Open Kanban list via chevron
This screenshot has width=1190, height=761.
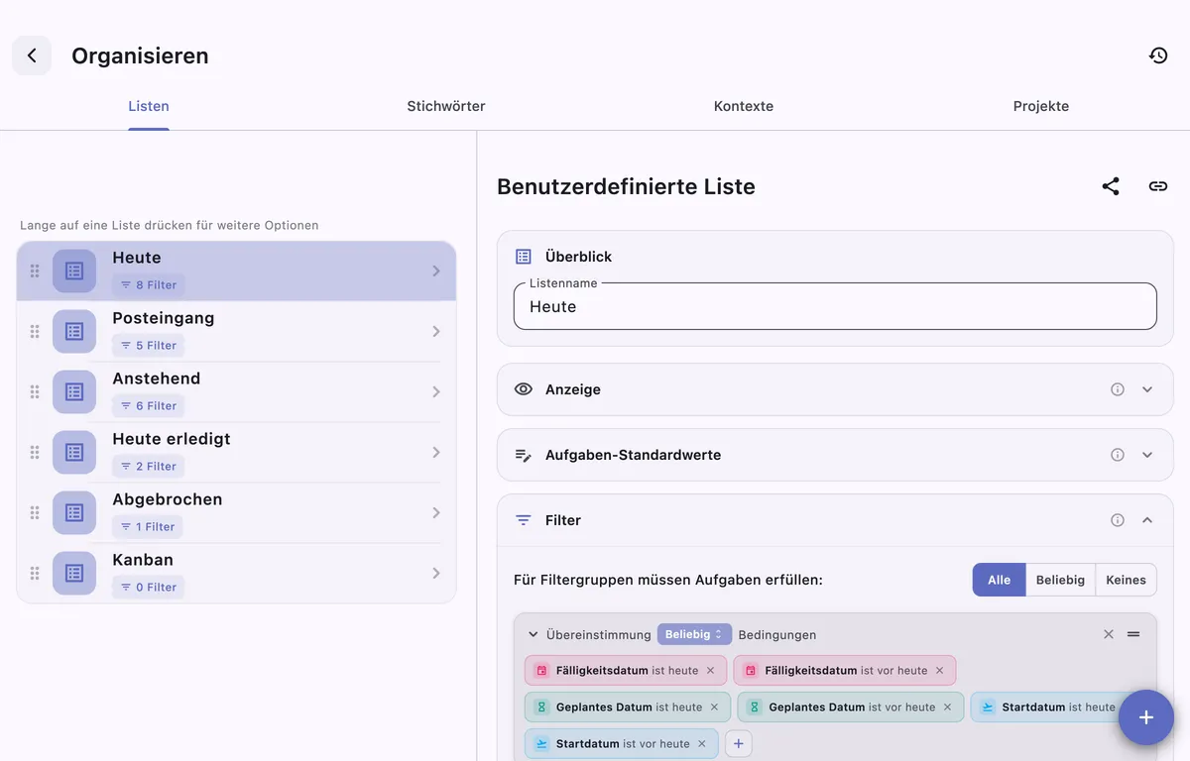[x=436, y=574]
